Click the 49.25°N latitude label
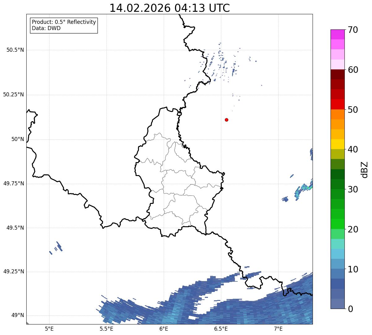The height and width of the screenshot is (335, 372). point(13,272)
